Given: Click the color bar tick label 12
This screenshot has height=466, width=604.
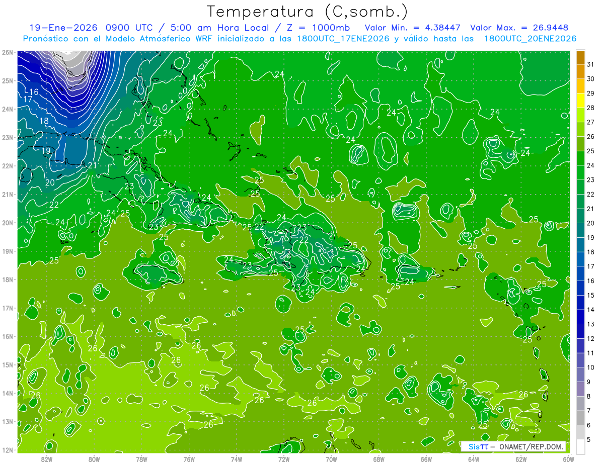Looking at the screenshot, I should 590,338.
